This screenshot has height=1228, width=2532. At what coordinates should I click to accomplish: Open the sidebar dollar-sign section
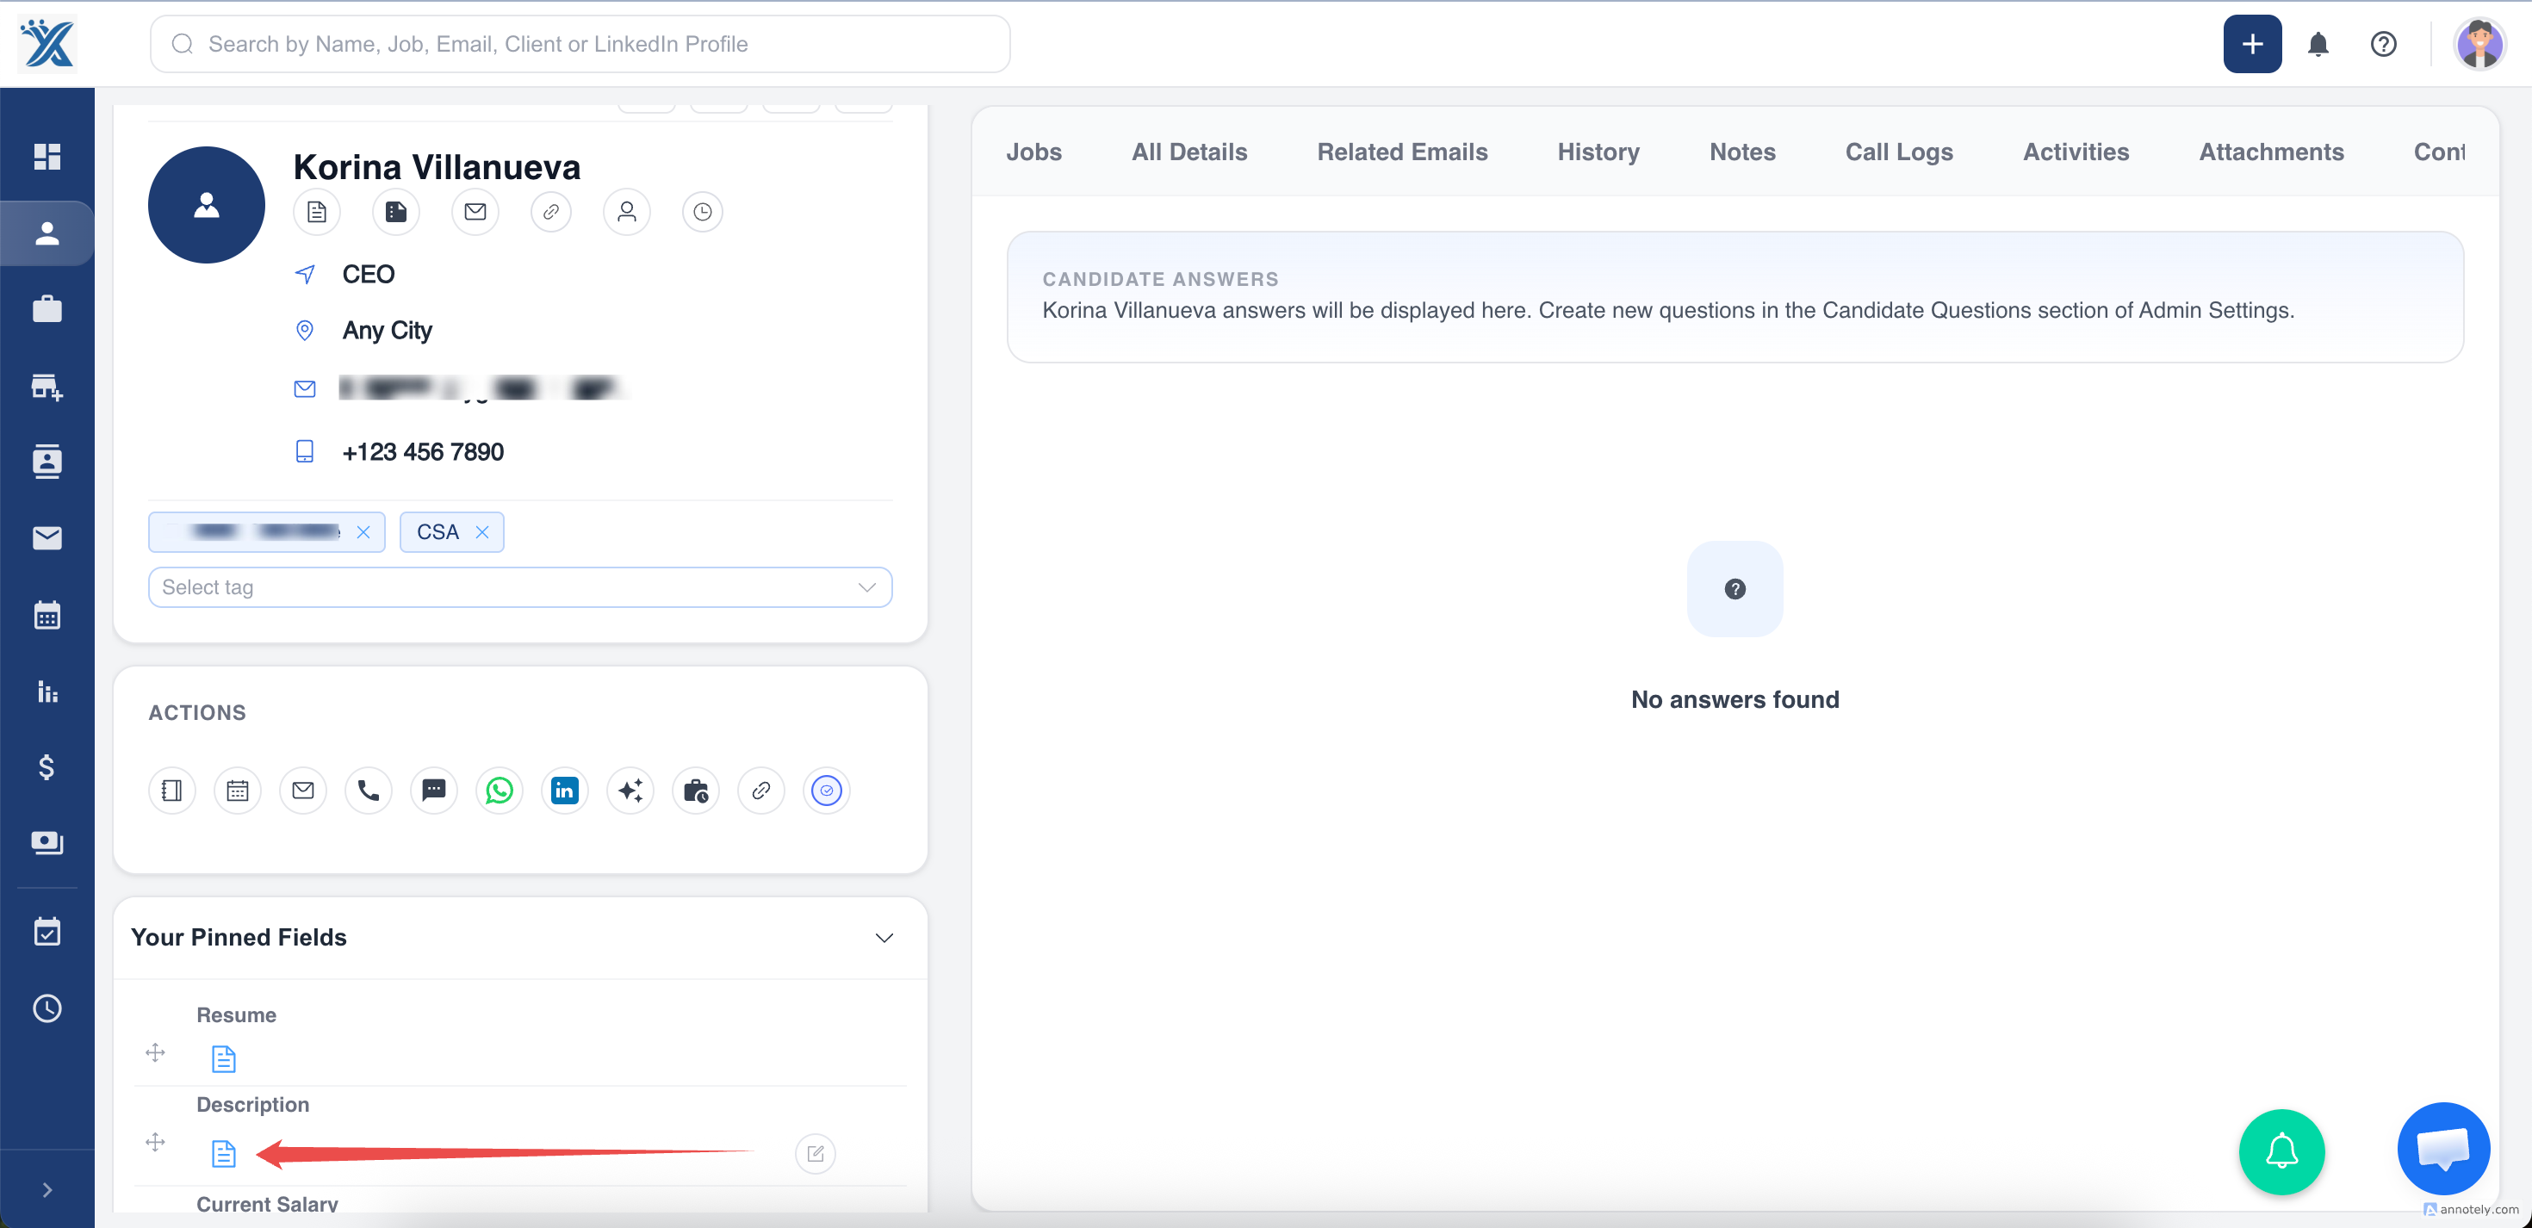pos(47,766)
